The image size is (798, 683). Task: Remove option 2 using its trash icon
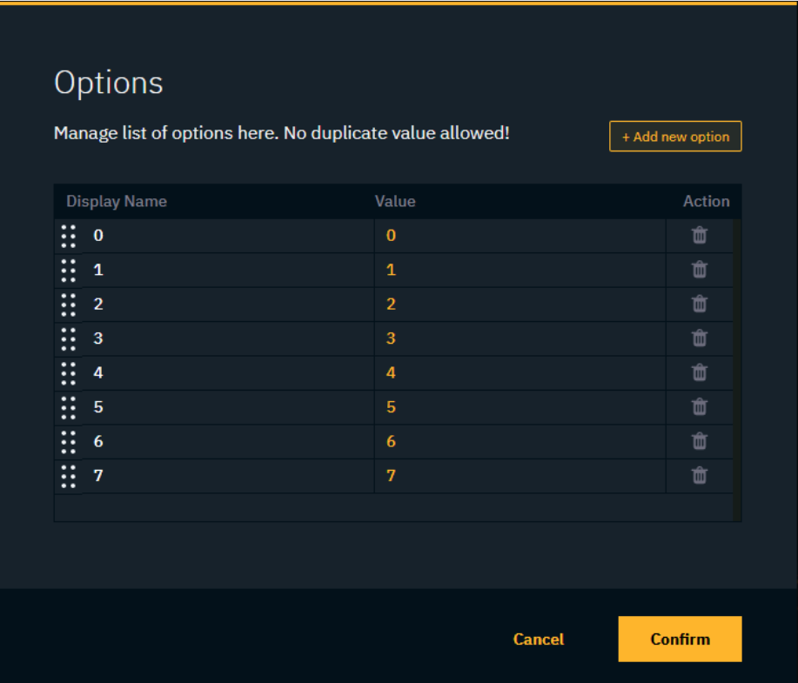699,304
